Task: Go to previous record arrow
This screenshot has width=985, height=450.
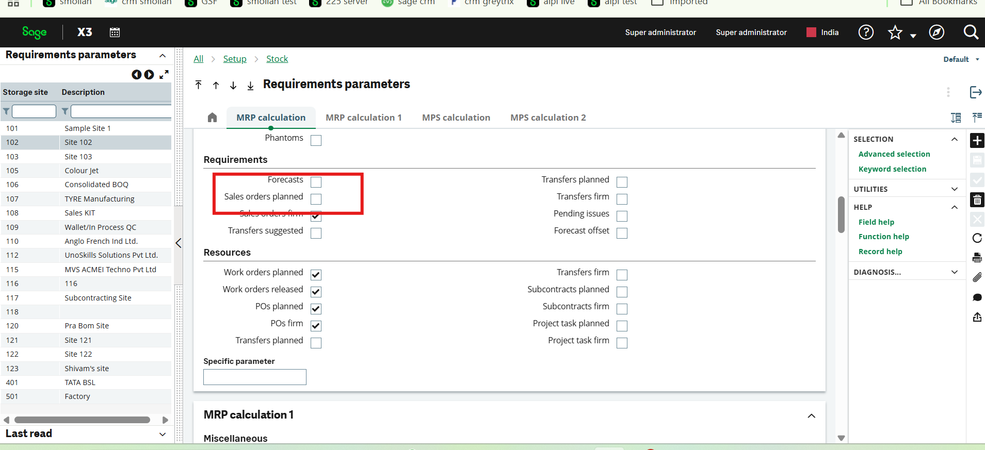Action: 216,85
